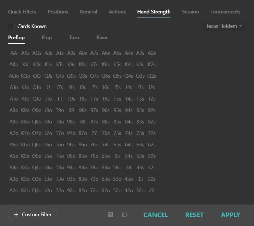
Task: Switch to the Flop street tab
Action: 47,38
